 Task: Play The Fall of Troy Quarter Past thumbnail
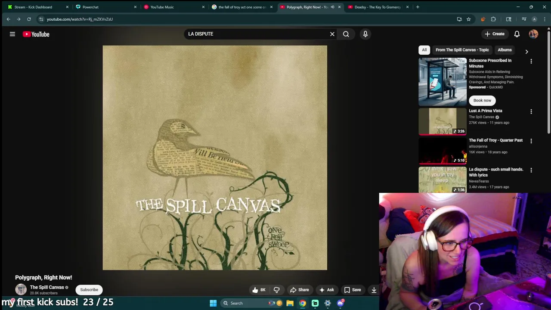coord(443,151)
